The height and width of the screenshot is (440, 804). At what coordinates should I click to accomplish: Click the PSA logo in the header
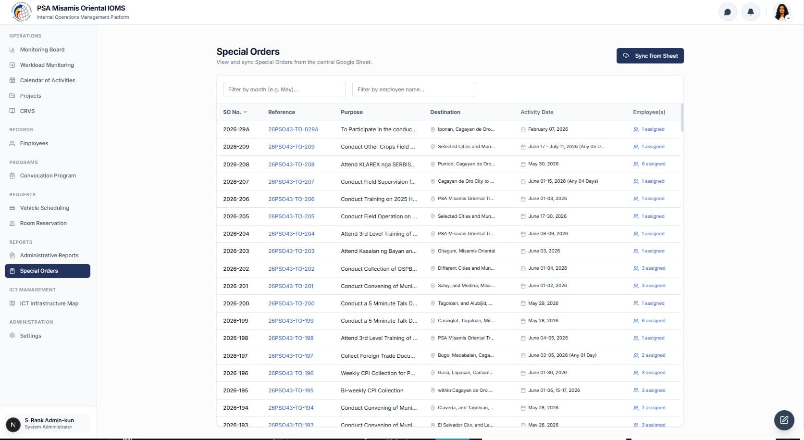click(22, 12)
